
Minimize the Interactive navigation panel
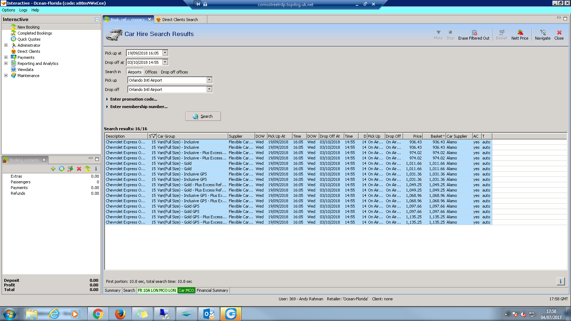pos(97,20)
